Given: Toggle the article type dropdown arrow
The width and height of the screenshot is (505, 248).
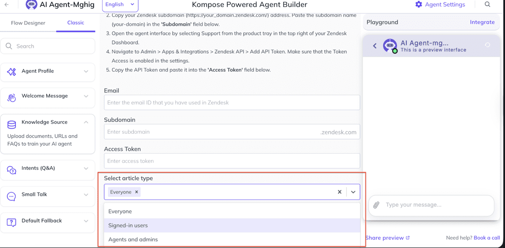Looking at the screenshot, I should click(353, 192).
